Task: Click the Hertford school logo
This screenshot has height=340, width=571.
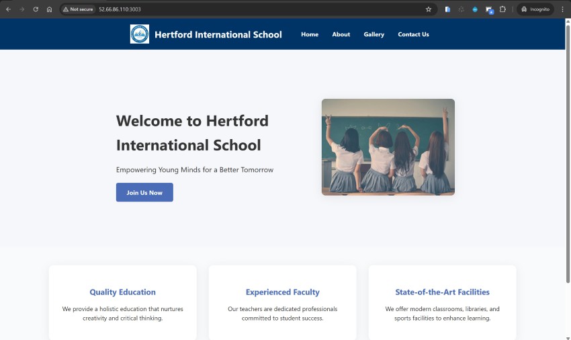Action: point(140,34)
